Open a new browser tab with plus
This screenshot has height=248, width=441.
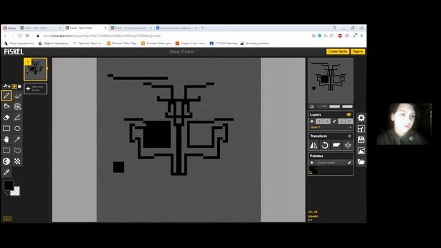point(202,28)
